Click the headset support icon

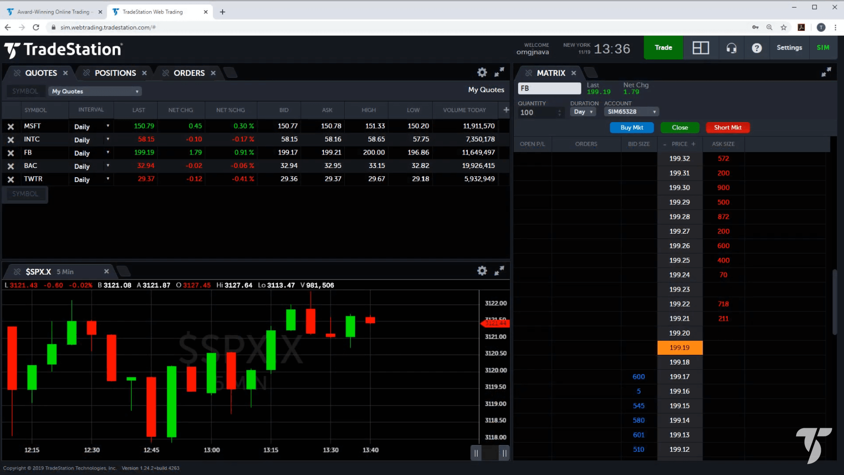click(731, 48)
